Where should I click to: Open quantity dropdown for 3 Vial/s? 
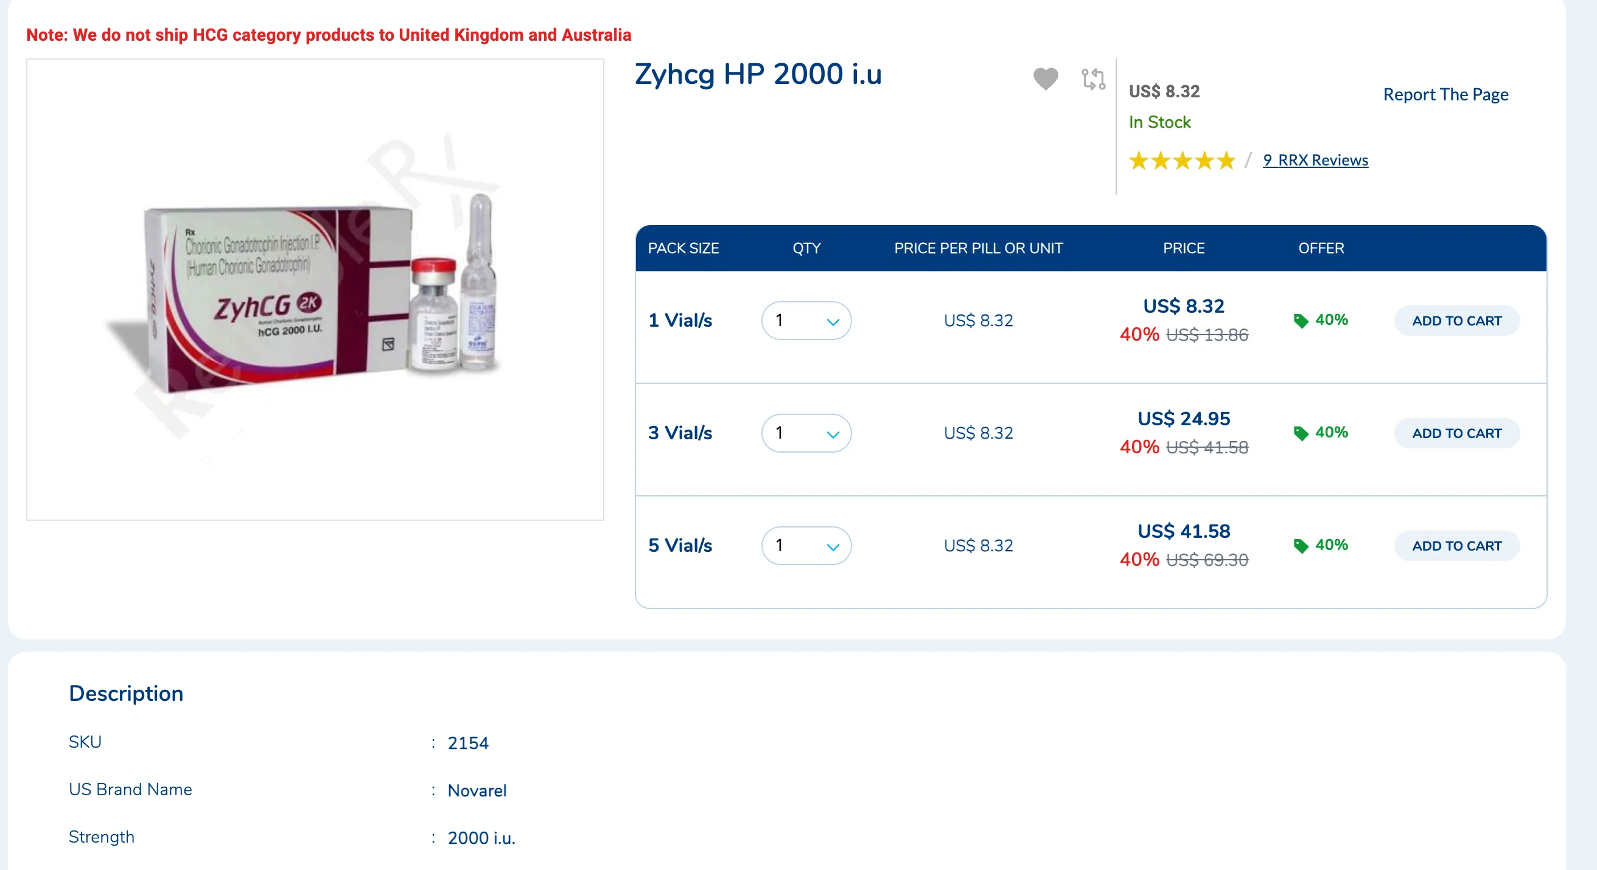coord(806,433)
